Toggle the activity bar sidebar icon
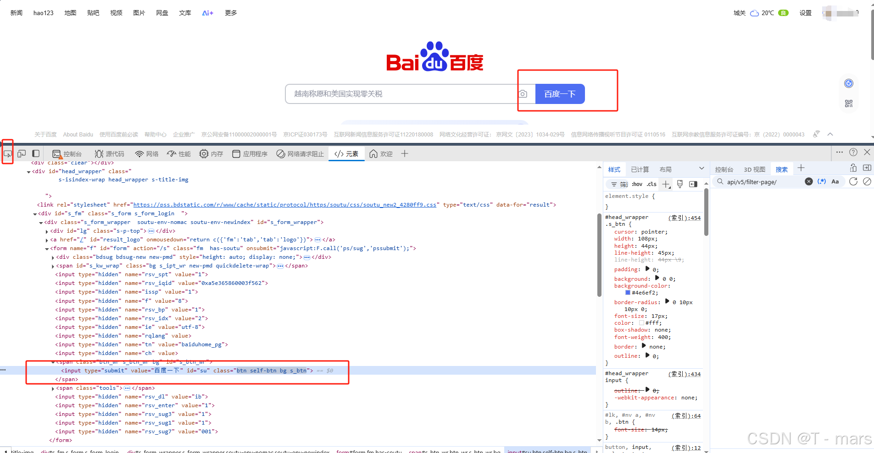This screenshot has width=874, height=453. [36, 154]
